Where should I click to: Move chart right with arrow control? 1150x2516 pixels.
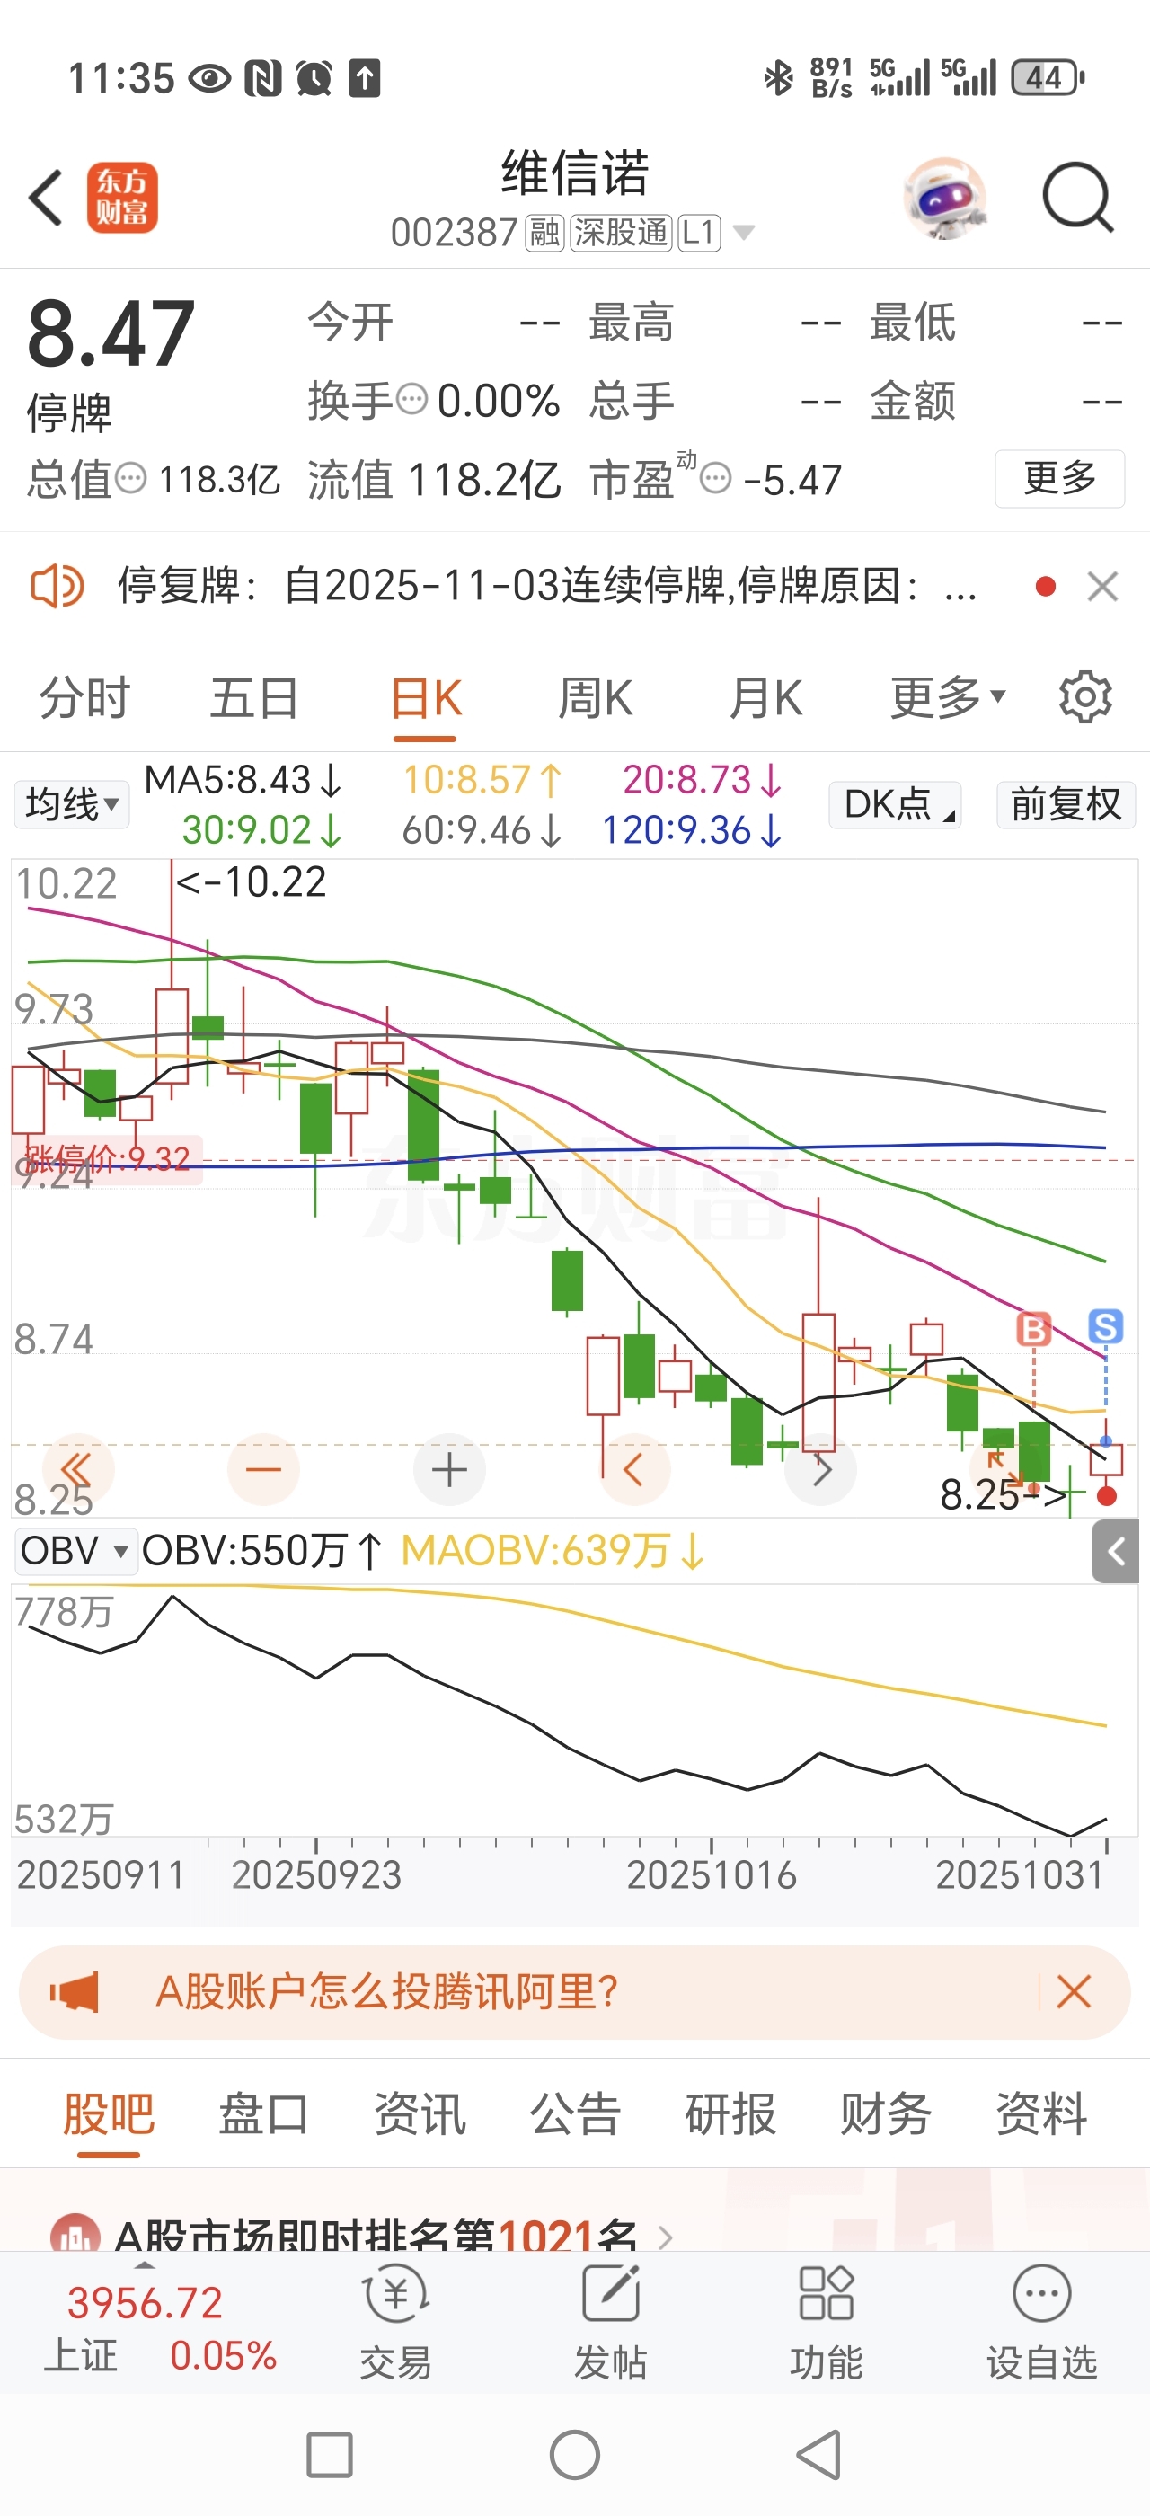pos(821,1470)
